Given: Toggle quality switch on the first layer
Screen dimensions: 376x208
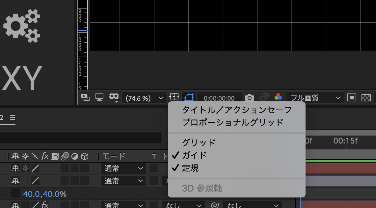Looking at the screenshot, I should (x=35, y=168).
